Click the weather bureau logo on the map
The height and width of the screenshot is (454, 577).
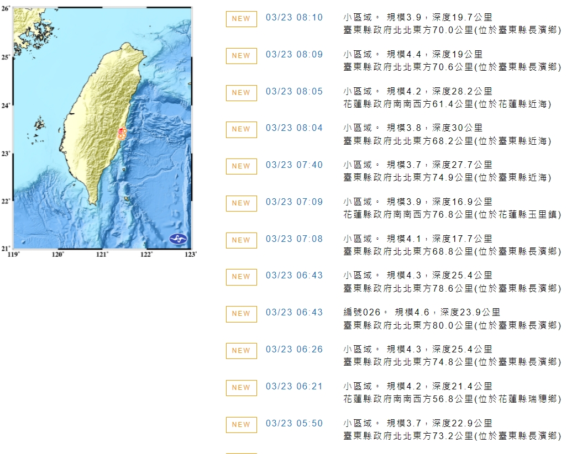(x=179, y=239)
